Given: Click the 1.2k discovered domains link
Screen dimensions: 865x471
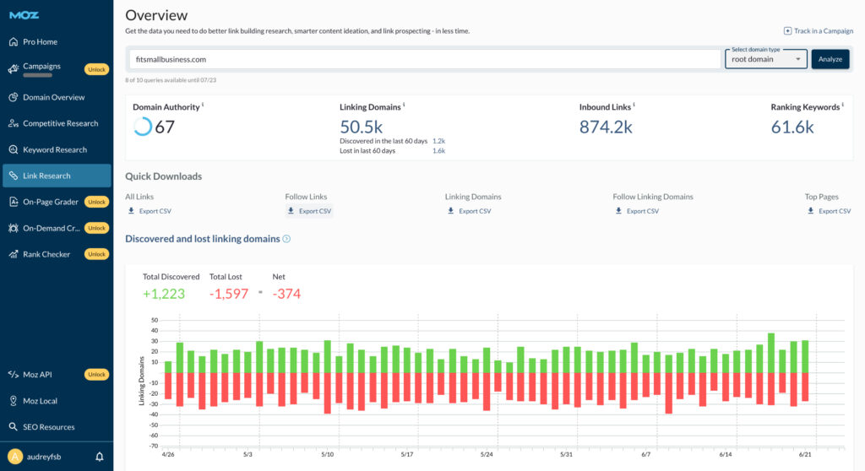Looking at the screenshot, I should pos(438,141).
